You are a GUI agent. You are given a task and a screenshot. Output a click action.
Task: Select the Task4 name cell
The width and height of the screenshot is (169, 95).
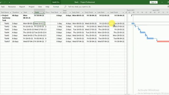(6, 32)
